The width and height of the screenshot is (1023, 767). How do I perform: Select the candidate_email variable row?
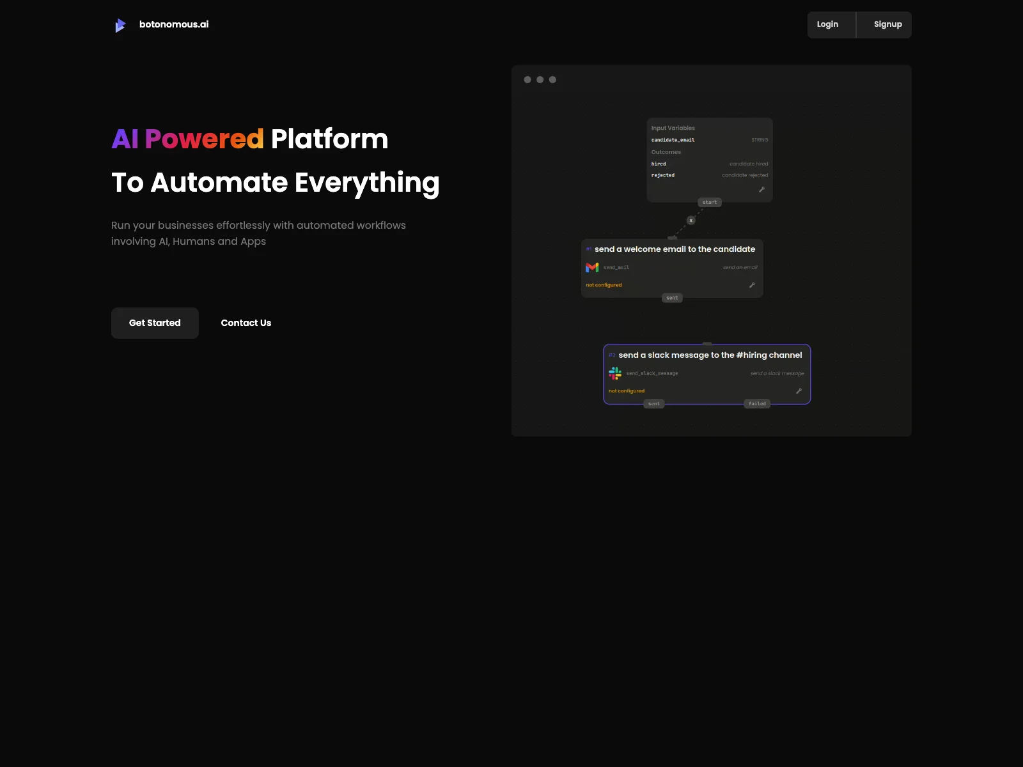pyautogui.click(x=710, y=140)
